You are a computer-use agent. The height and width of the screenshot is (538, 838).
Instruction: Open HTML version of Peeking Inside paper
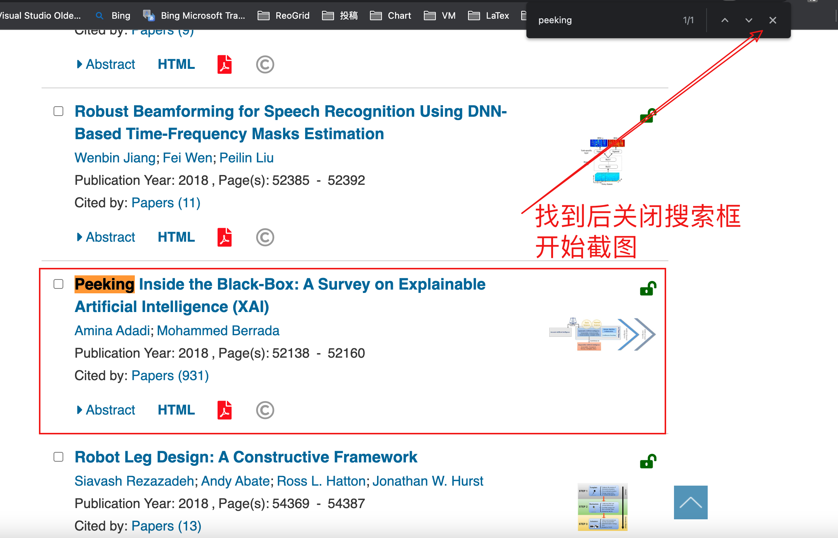pos(176,410)
